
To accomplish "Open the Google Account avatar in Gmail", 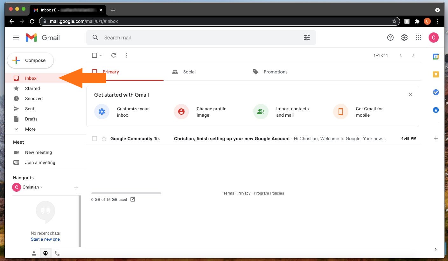I will 434,38.
